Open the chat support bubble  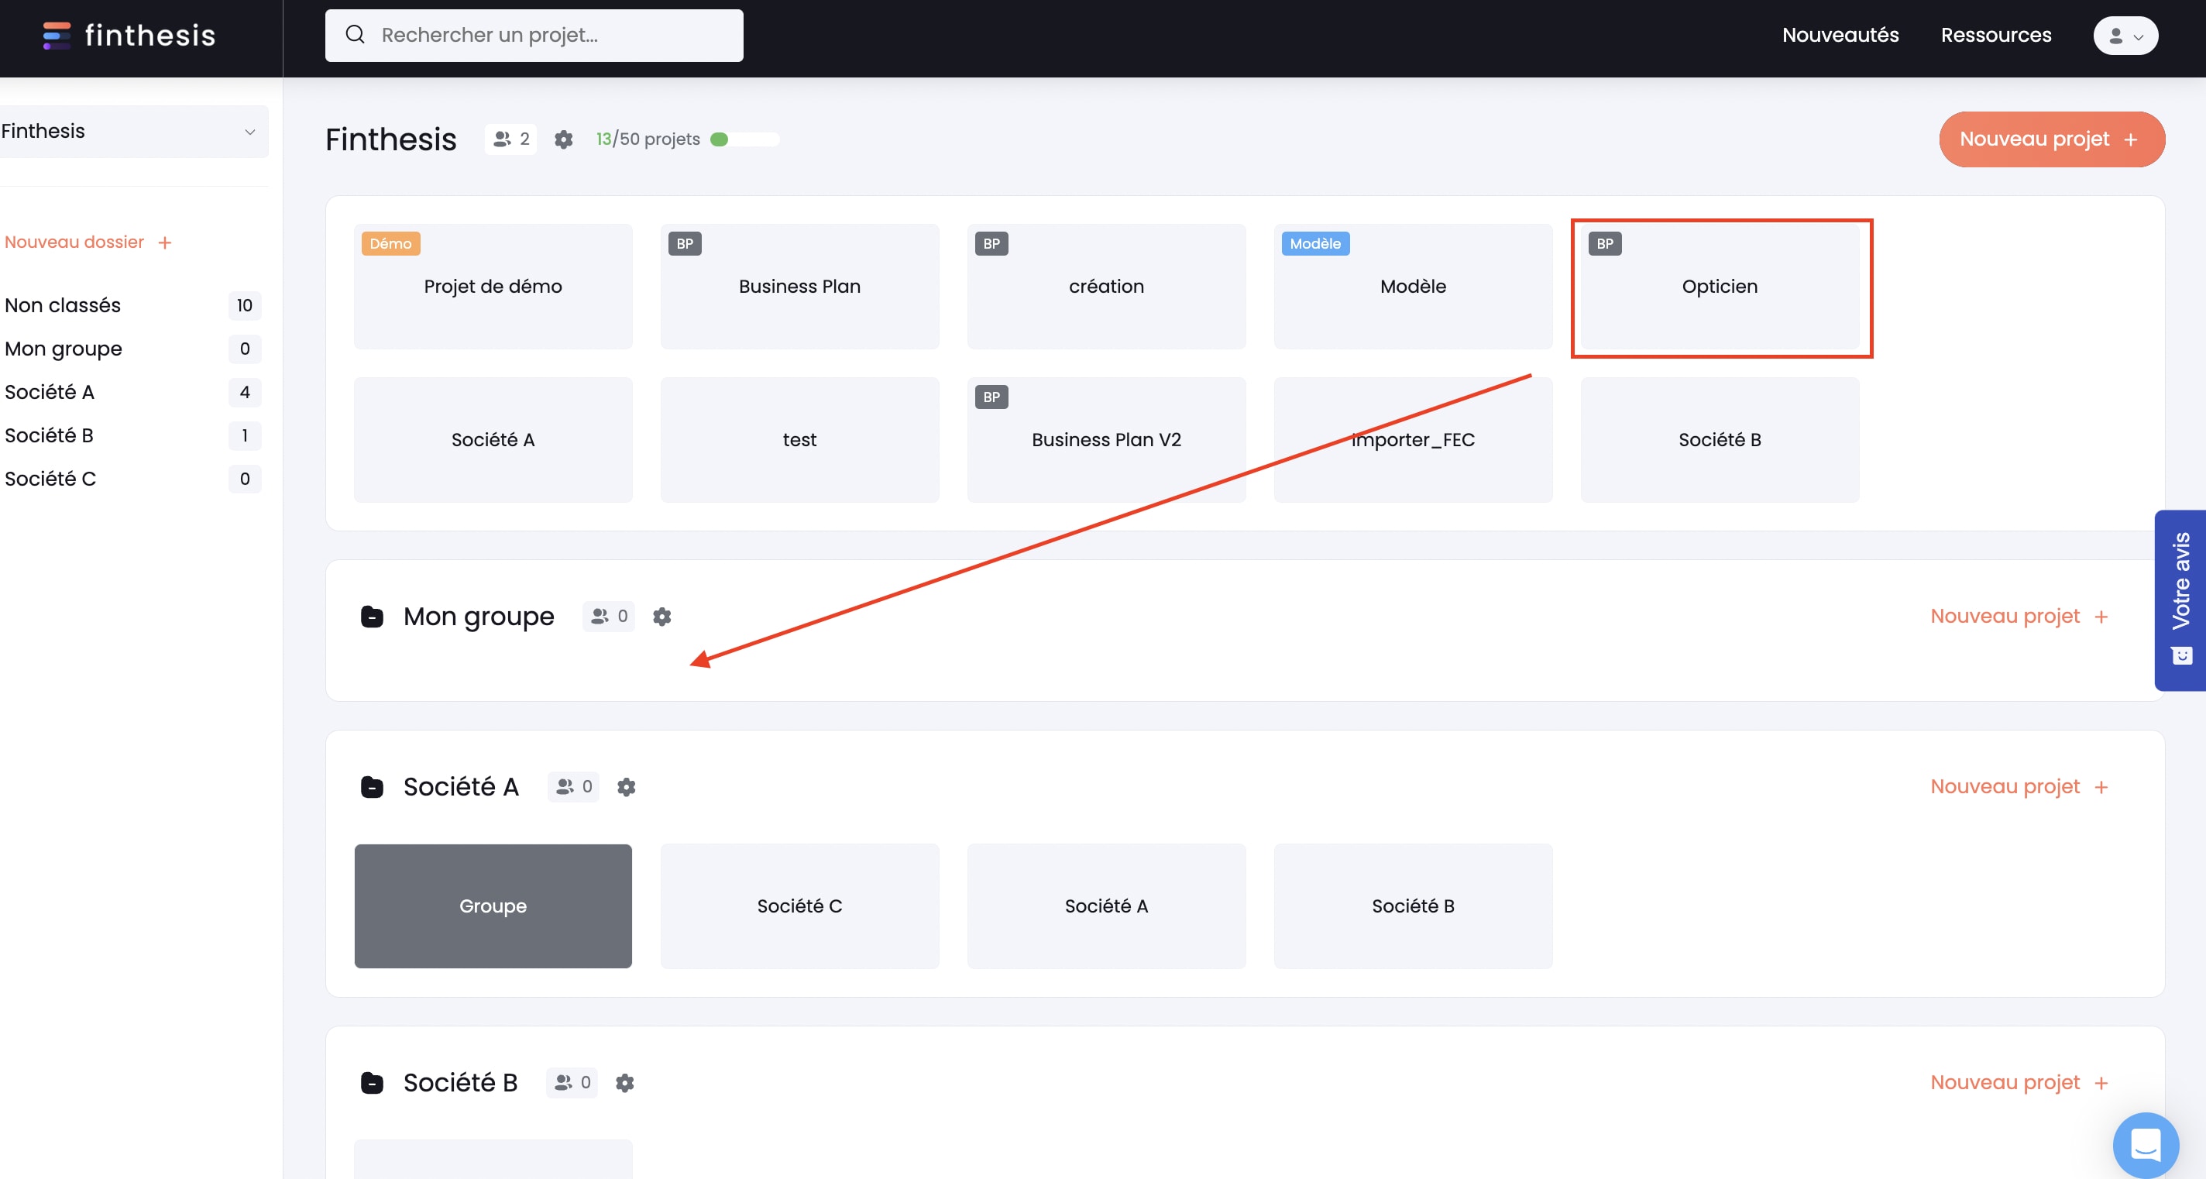point(2146,1145)
